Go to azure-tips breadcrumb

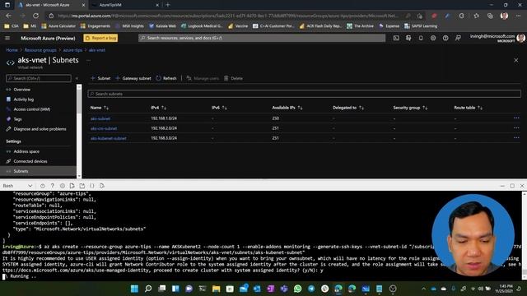pyautogui.click(x=72, y=50)
